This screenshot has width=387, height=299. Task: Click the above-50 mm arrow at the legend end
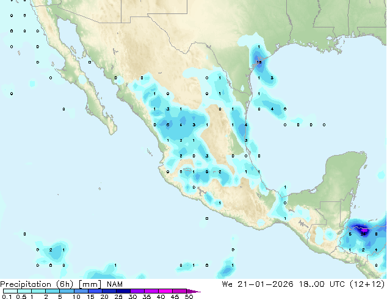coord(193,291)
